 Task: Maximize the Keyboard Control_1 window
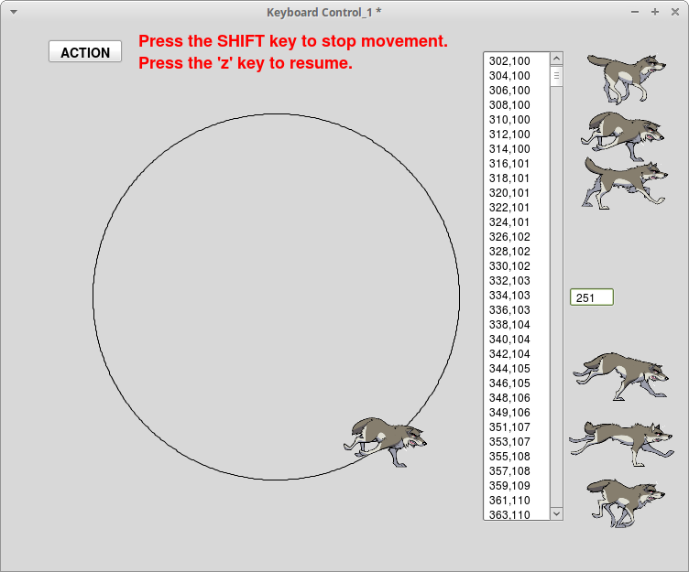point(654,12)
